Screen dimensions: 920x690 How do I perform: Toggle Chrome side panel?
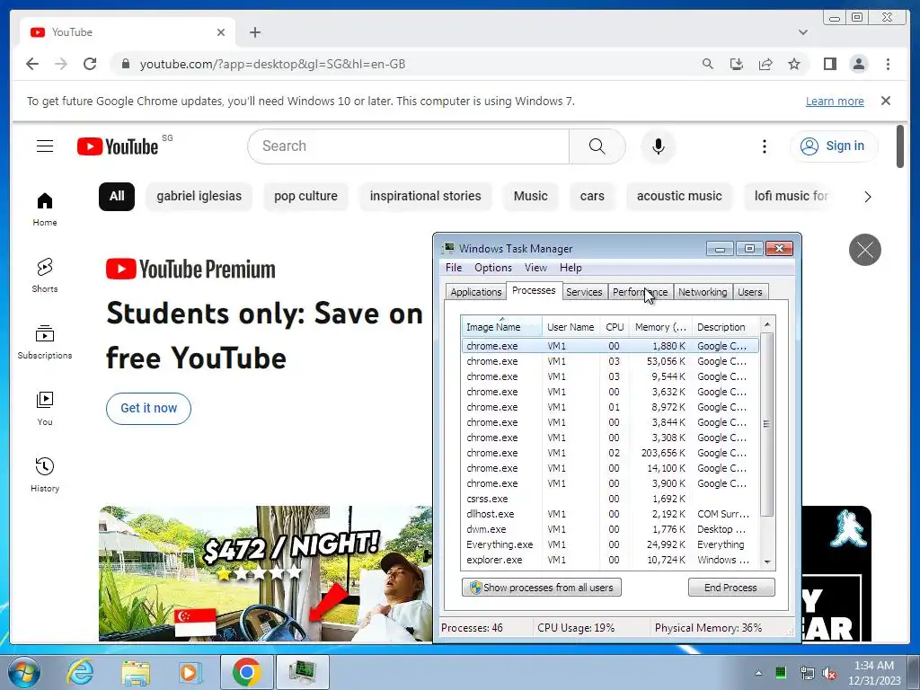click(x=829, y=64)
